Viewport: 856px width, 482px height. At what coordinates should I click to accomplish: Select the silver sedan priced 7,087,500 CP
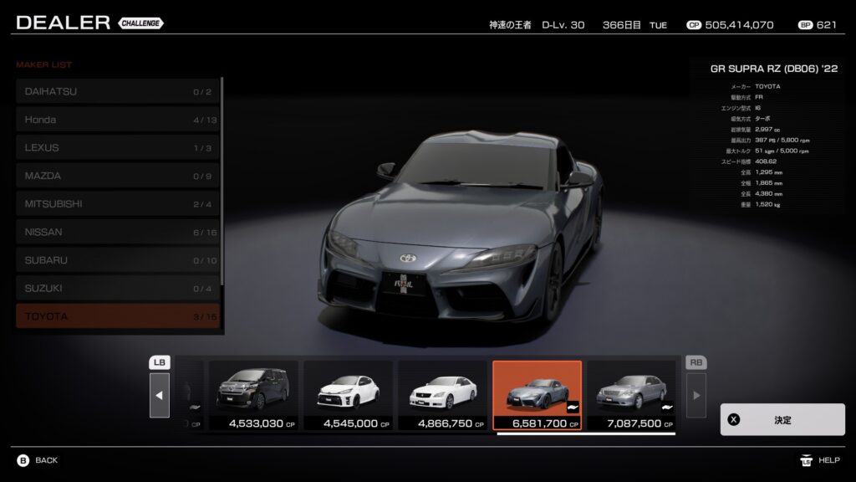[x=631, y=395]
